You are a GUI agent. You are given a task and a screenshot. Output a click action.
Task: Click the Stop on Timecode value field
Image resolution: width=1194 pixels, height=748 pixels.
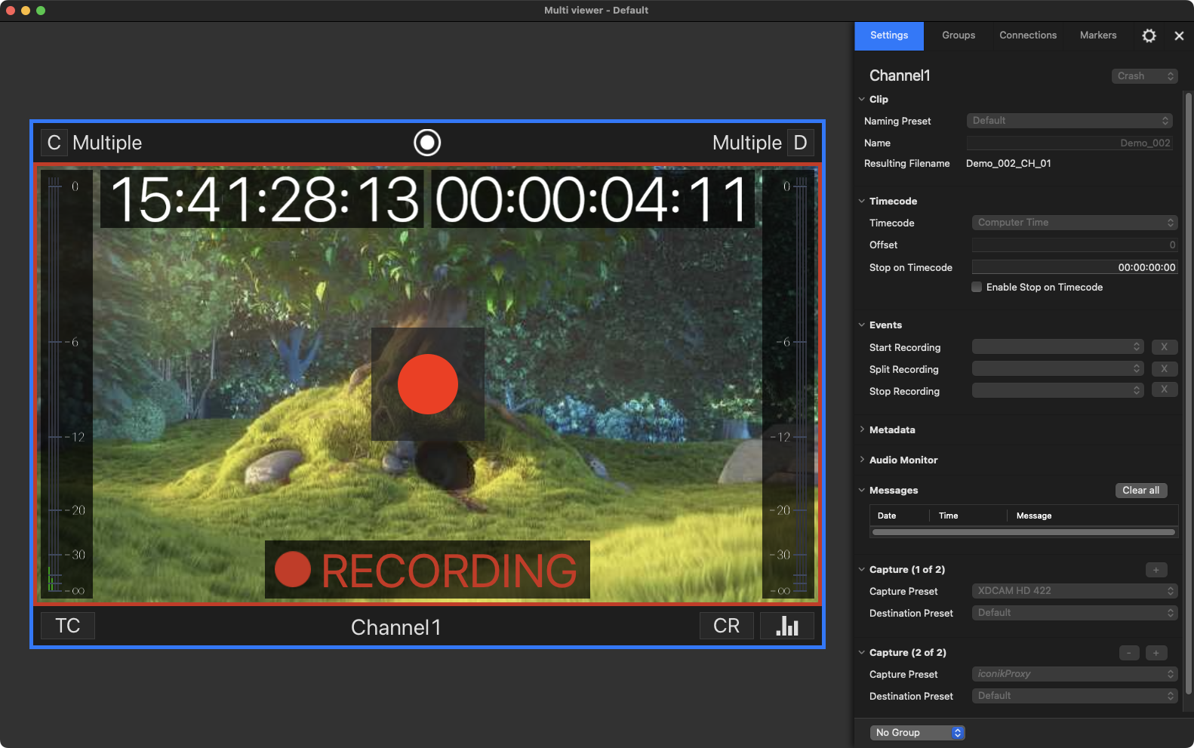[1075, 267]
